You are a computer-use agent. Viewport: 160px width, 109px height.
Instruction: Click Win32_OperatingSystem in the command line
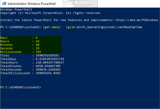coord(96,27)
